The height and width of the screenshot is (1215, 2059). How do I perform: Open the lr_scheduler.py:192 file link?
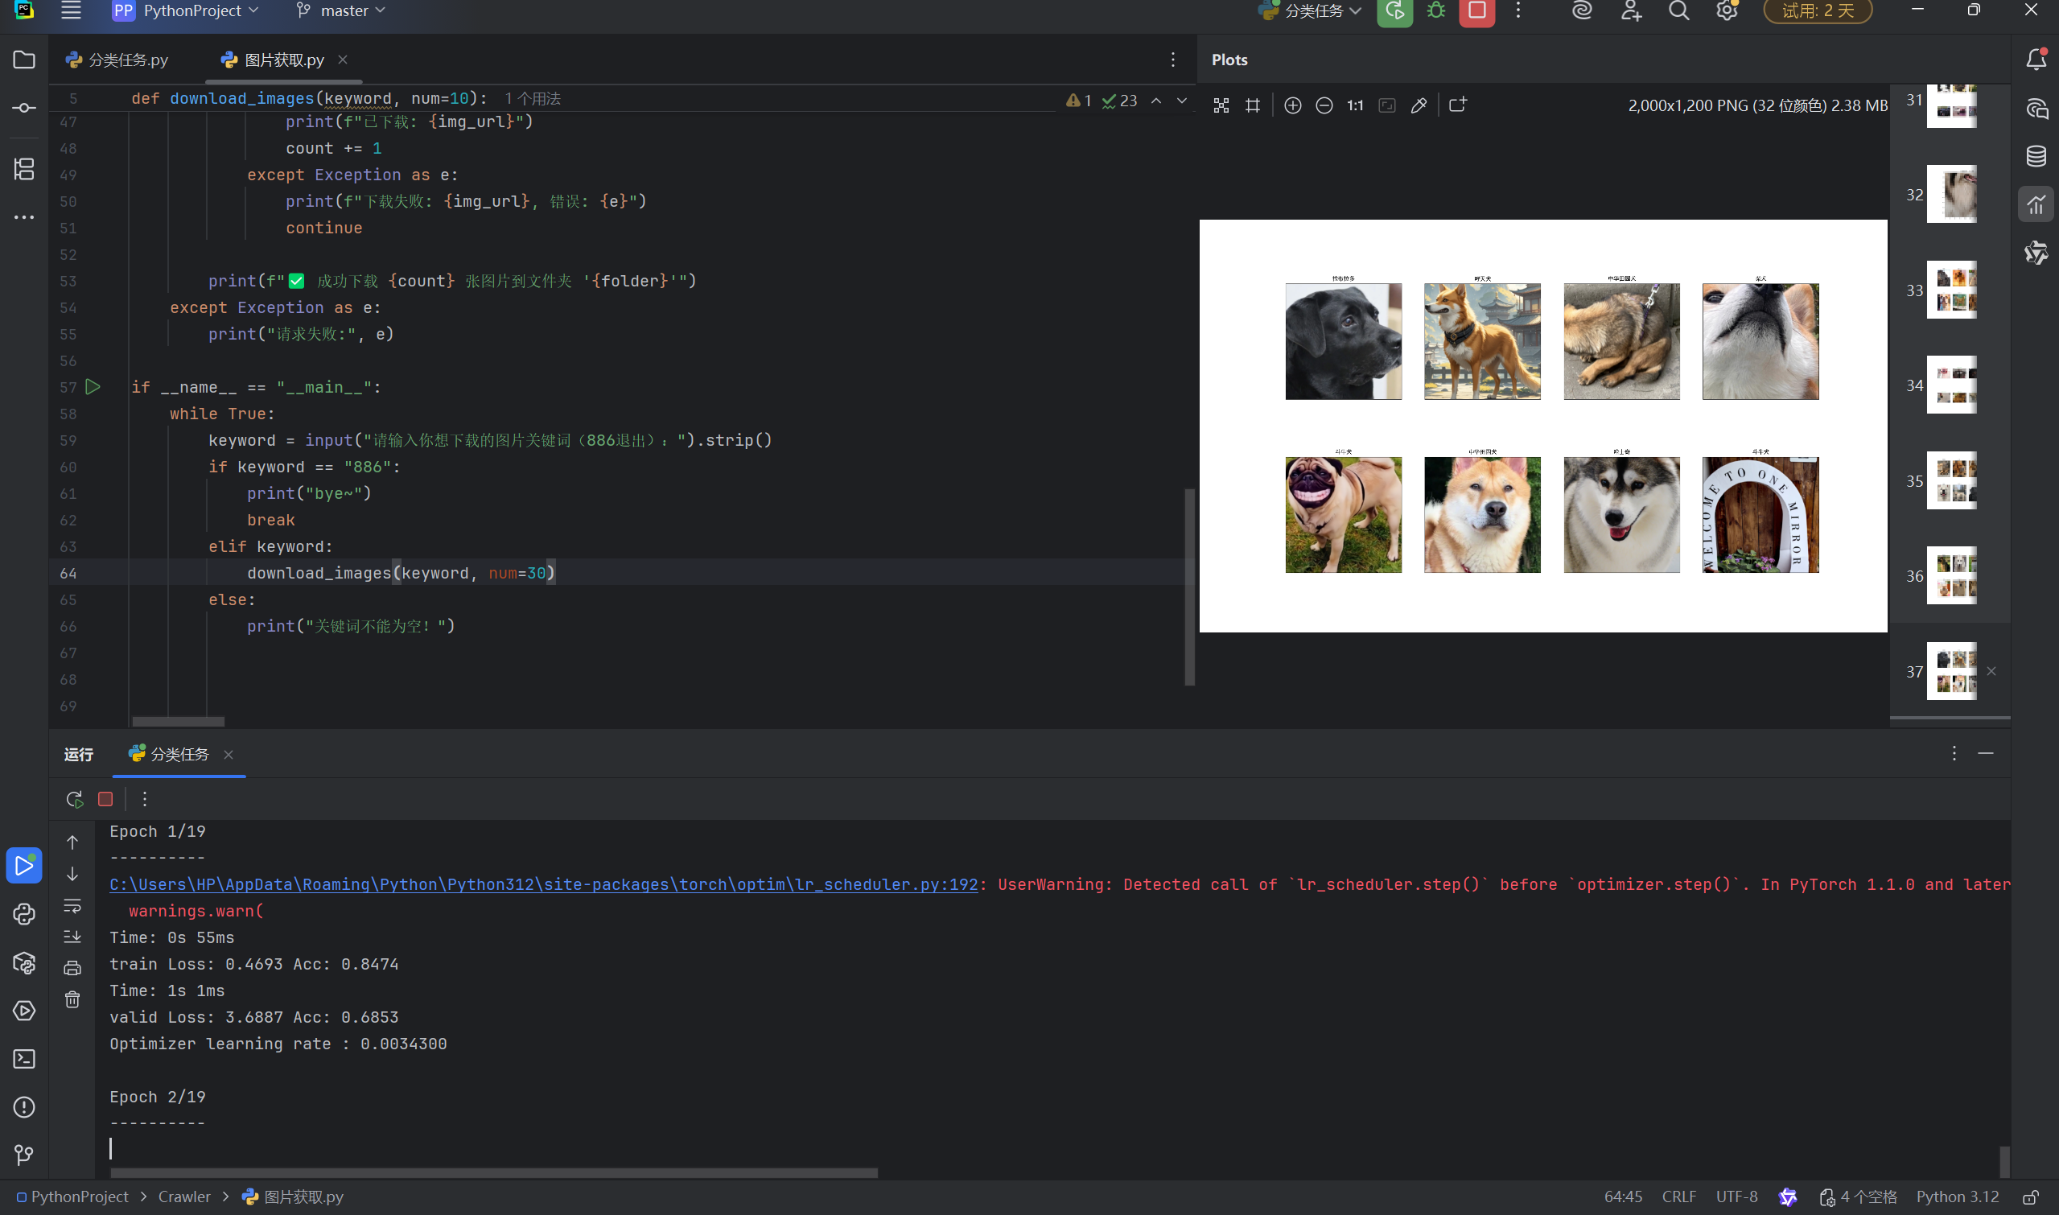coord(544,884)
